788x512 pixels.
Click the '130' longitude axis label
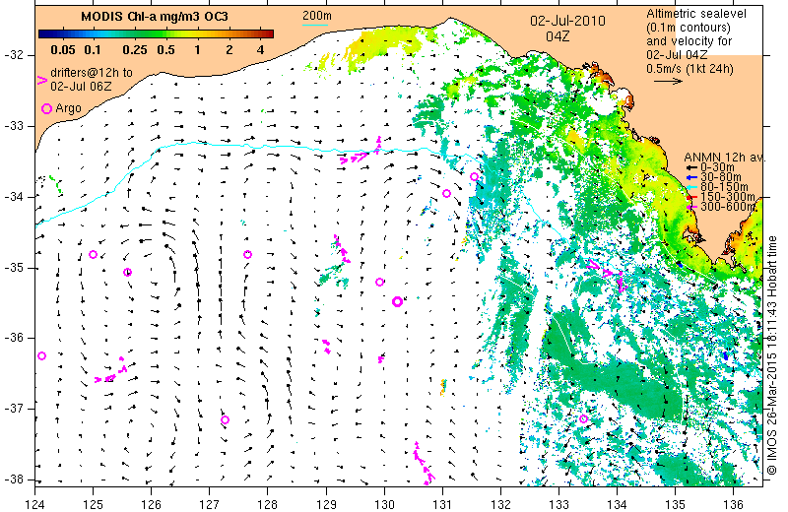coord(384,503)
